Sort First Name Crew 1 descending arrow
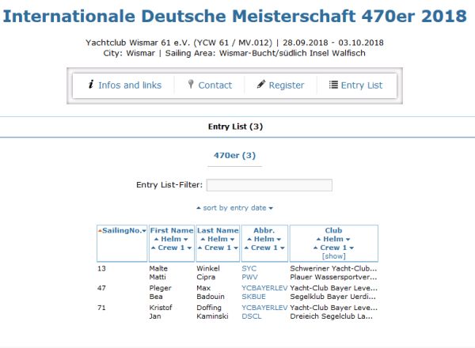Image resolution: width=475 pixels, height=348 pixels. pyautogui.click(x=188, y=248)
